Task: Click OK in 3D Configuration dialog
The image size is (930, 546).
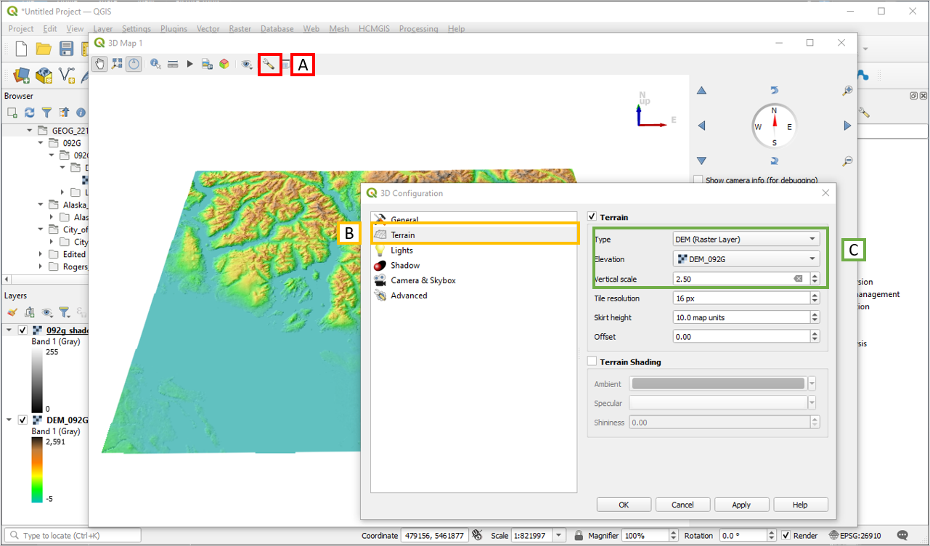Action: (624, 505)
